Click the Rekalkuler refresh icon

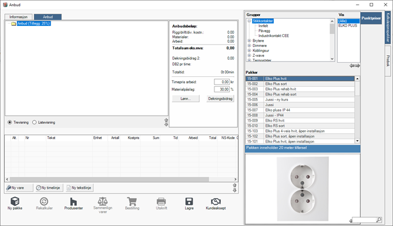[x=44, y=201]
